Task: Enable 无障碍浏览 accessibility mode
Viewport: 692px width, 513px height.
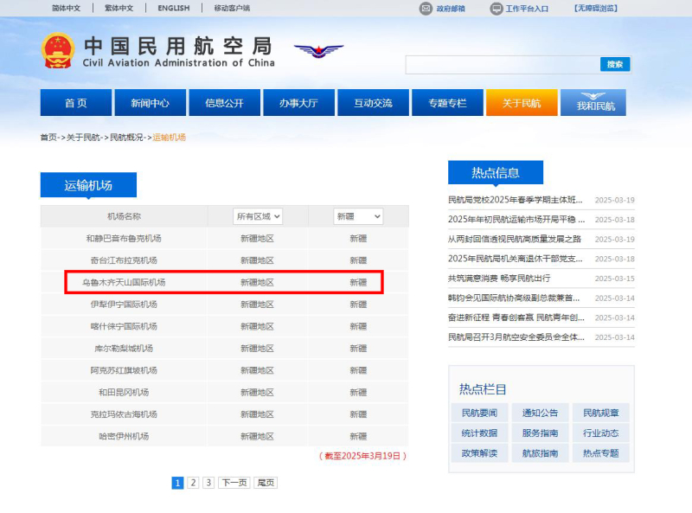Action: click(595, 8)
